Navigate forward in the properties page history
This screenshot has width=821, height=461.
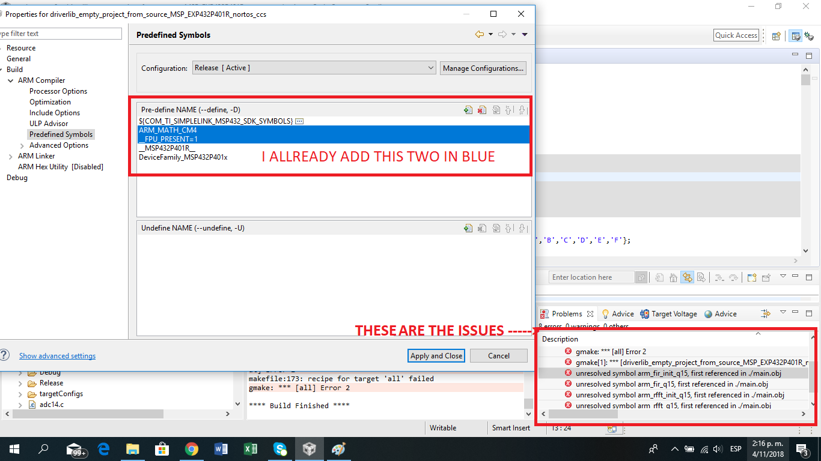[502, 35]
